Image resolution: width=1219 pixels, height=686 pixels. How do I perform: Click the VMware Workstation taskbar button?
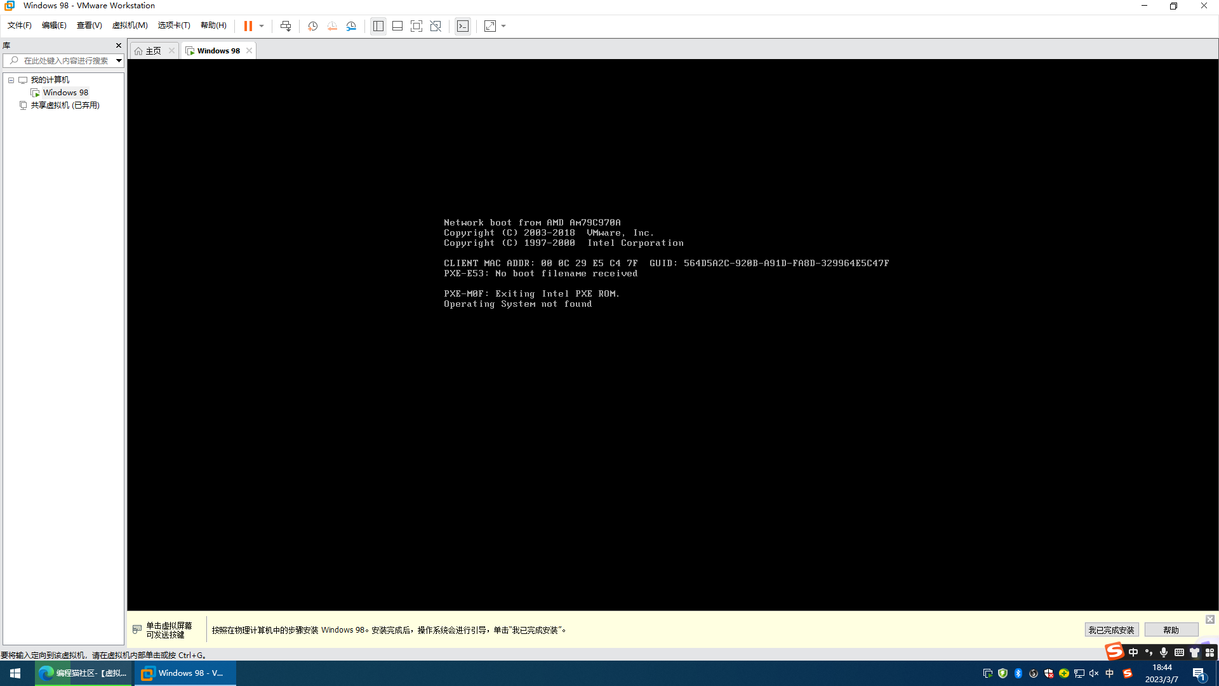184,673
